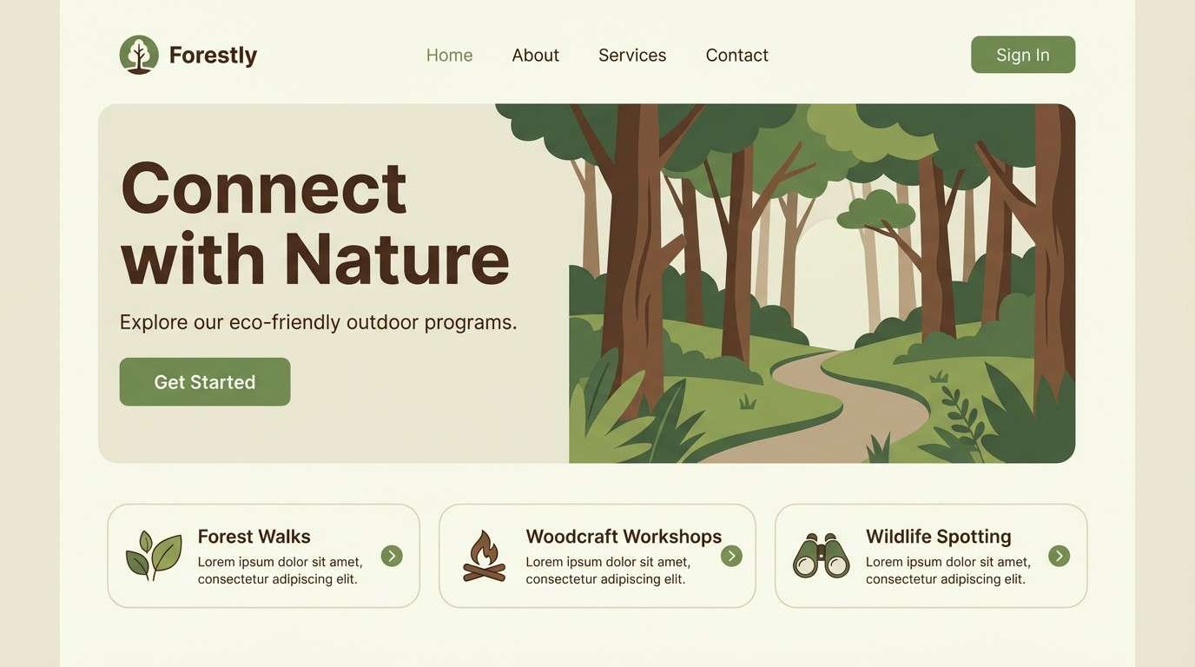The width and height of the screenshot is (1195, 667).
Task: Click the campfire icon on Woodcraft Workshops card
Action: [485, 556]
